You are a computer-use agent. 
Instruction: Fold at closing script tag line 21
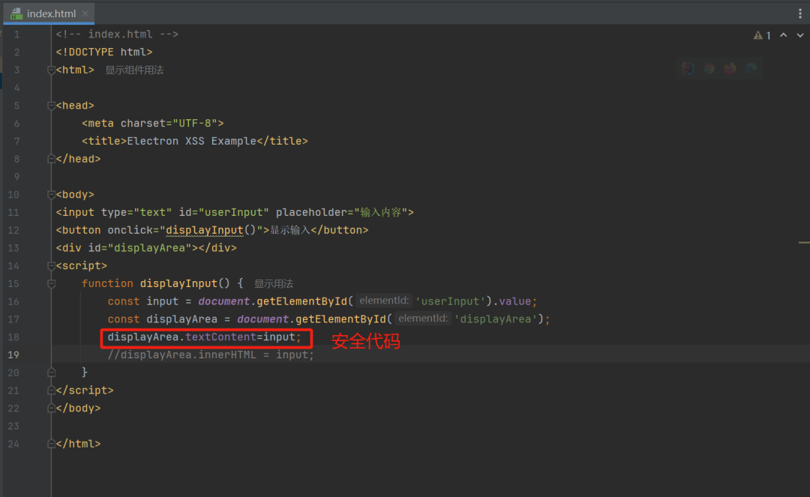point(51,391)
